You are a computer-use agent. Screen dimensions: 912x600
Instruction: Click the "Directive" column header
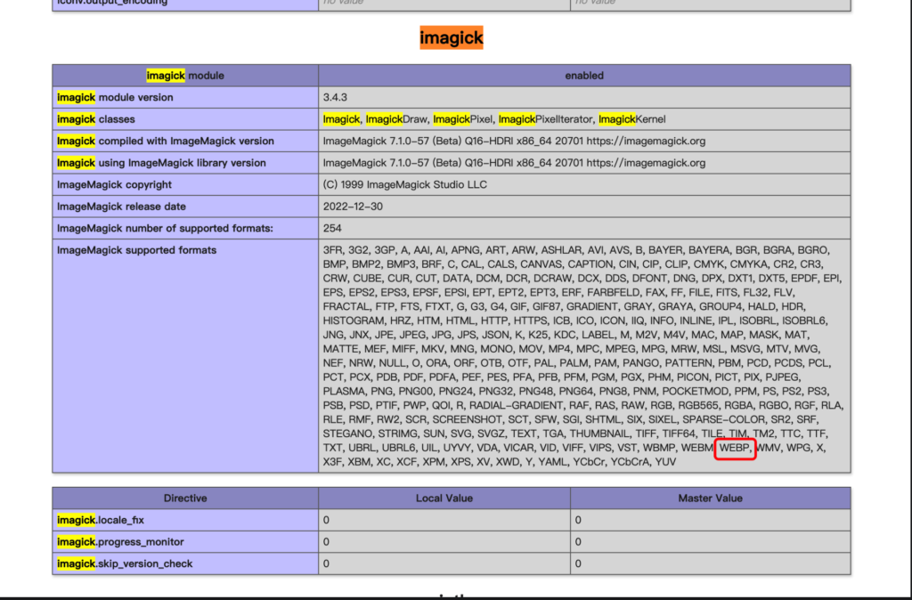pos(184,498)
